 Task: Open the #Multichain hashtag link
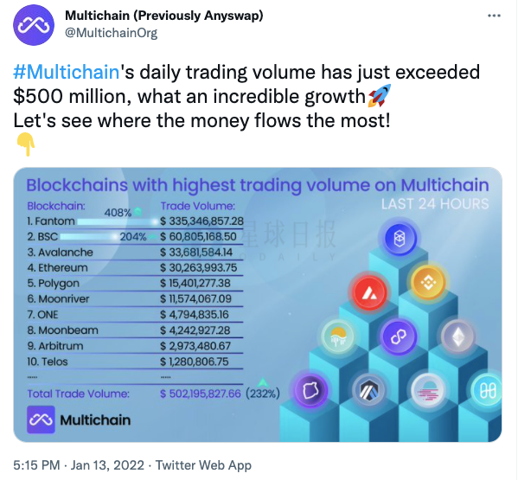click(x=66, y=72)
